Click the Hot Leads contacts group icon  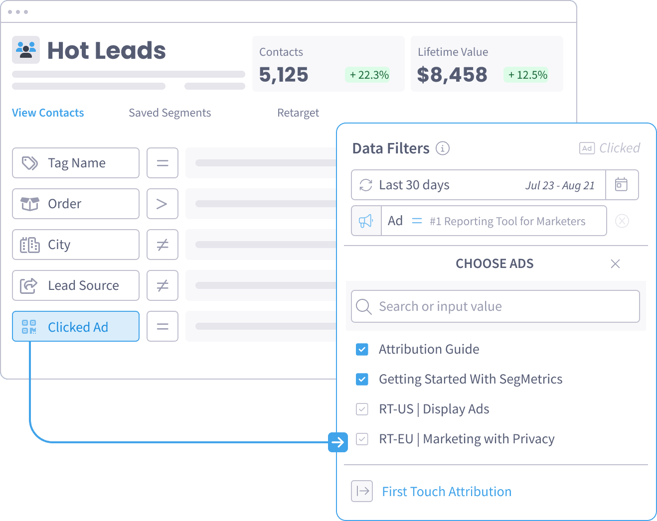(26, 50)
